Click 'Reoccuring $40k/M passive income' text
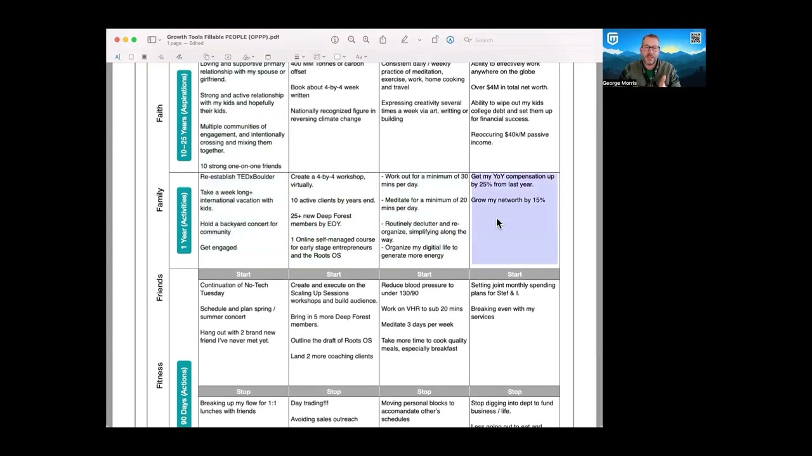Image resolution: width=812 pixels, height=456 pixels. [x=509, y=138]
